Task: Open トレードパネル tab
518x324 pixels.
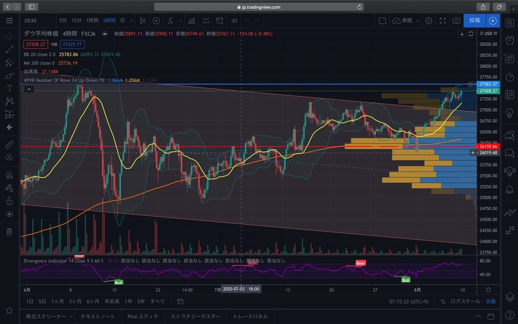Action: 250,316
